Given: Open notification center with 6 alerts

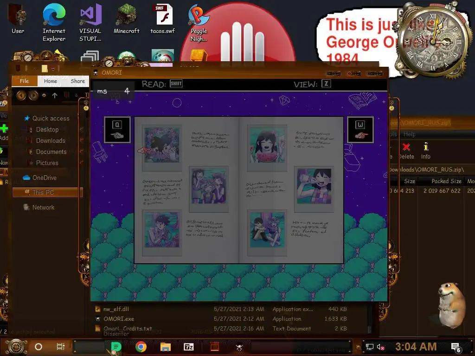Looking at the screenshot, I should (456, 347).
